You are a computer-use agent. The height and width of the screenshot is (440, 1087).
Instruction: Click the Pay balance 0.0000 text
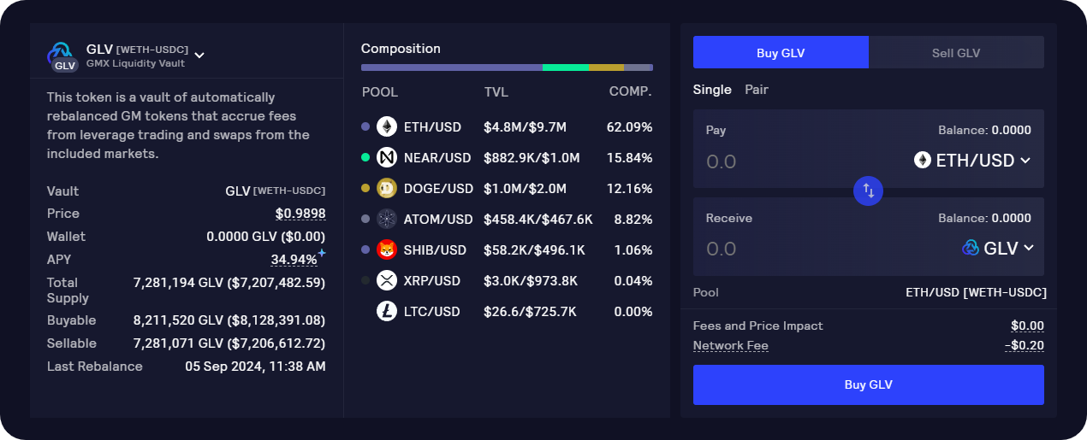984,130
